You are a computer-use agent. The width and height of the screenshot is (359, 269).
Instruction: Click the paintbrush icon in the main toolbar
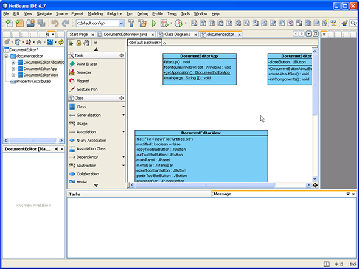[x=344, y=23]
